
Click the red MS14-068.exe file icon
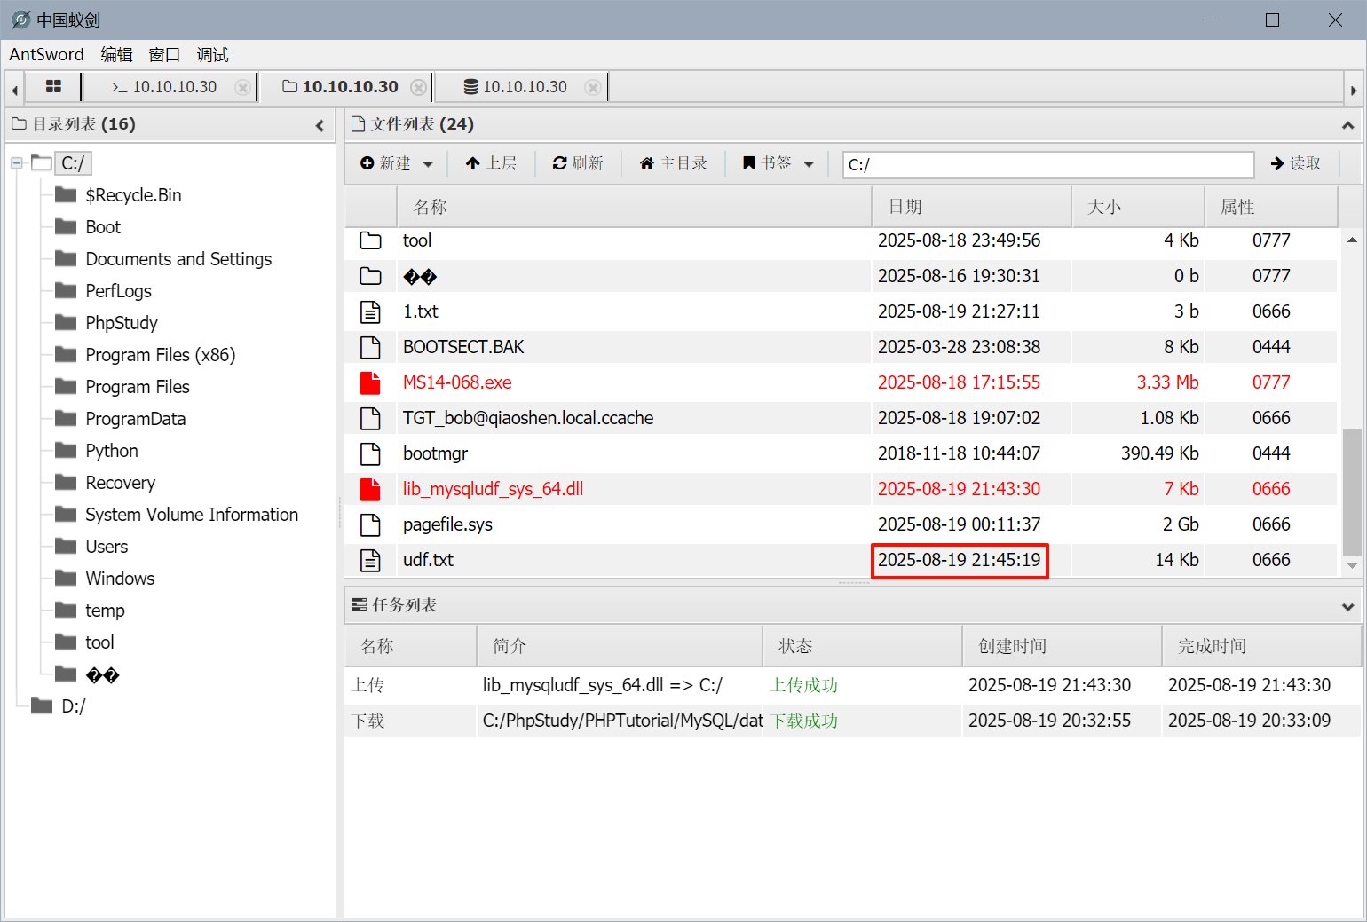(370, 382)
